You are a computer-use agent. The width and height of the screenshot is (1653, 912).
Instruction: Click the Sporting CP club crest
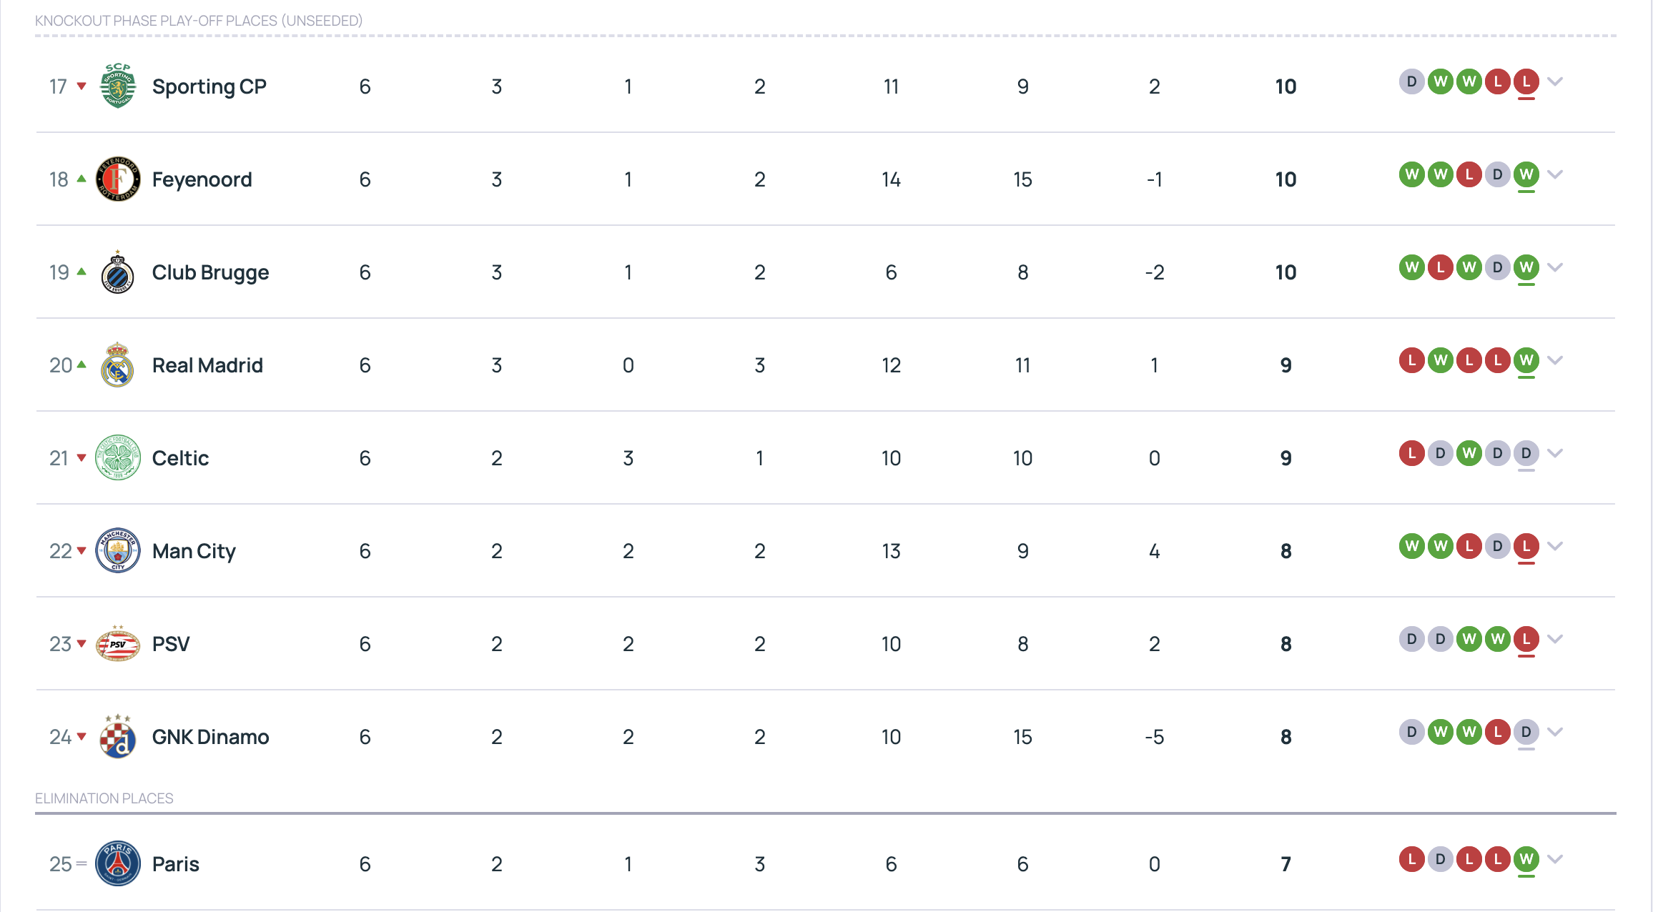[x=118, y=86]
